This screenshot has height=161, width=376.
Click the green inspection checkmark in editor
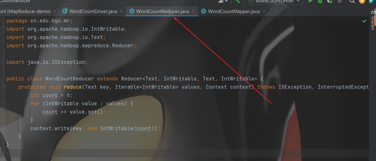[x=364, y=21]
